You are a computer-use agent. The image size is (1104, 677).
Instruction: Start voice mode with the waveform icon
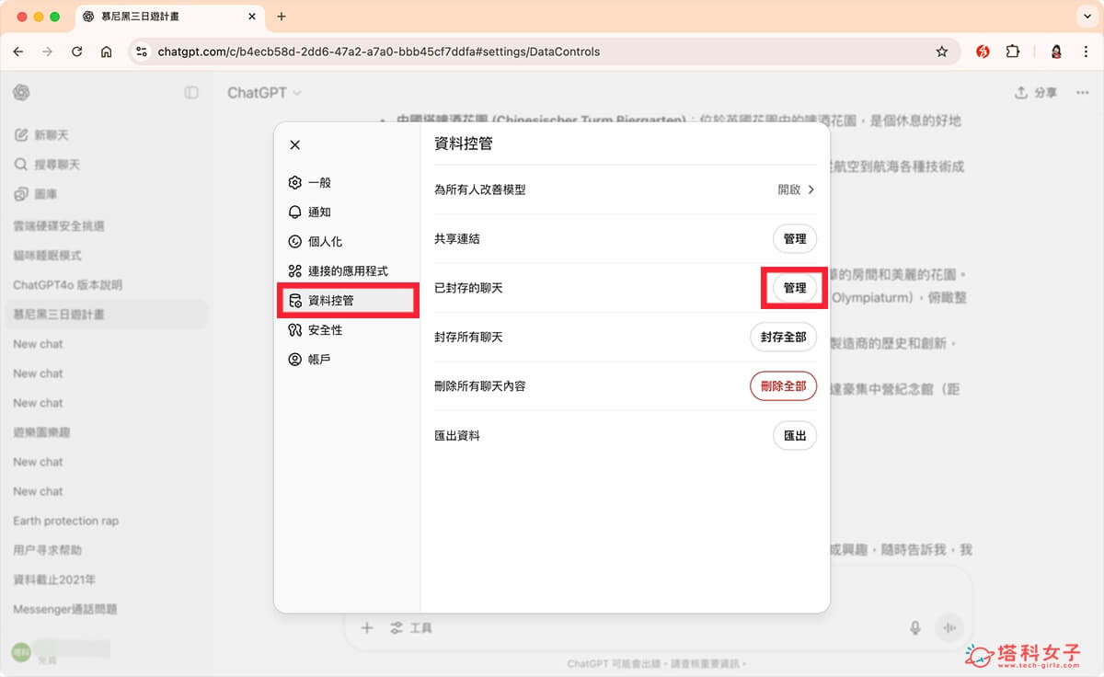[x=949, y=627]
